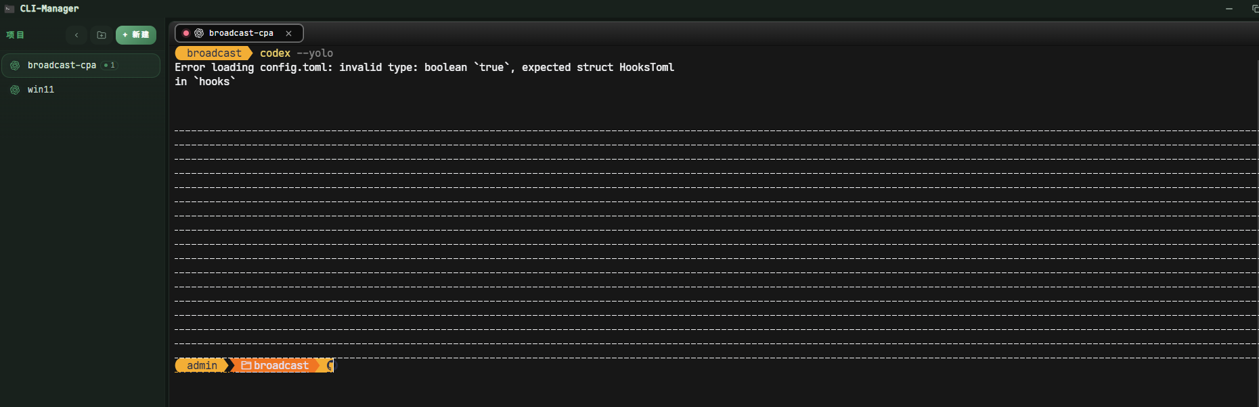Click the terminal cursor at the prompt
Image resolution: width=1259 pixels, height=407 pixels.
(x=331, y=366)
